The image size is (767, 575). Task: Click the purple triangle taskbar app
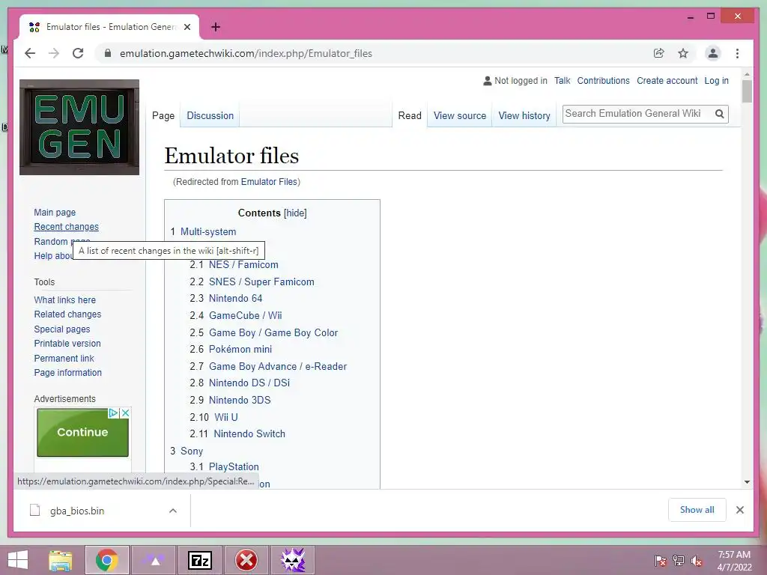point(154,560)
